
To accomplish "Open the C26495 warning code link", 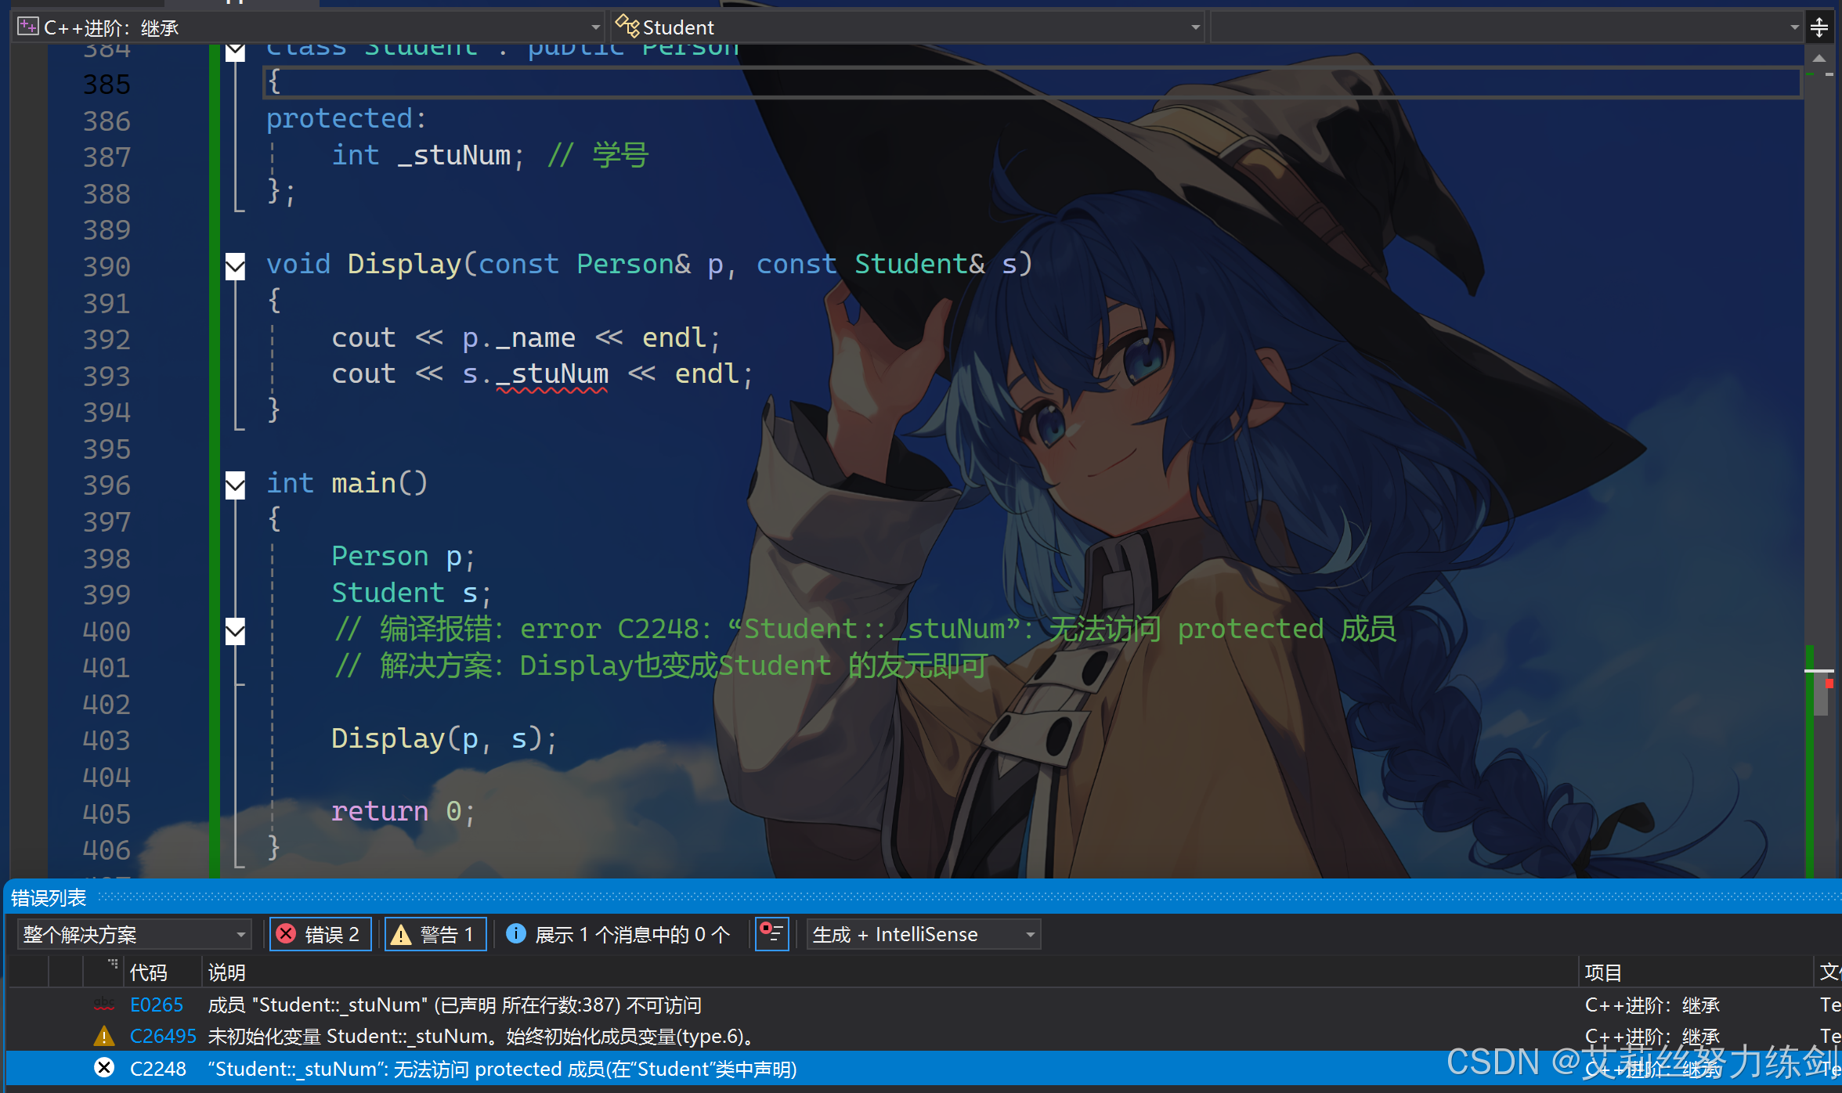I will pos(162,1036).
